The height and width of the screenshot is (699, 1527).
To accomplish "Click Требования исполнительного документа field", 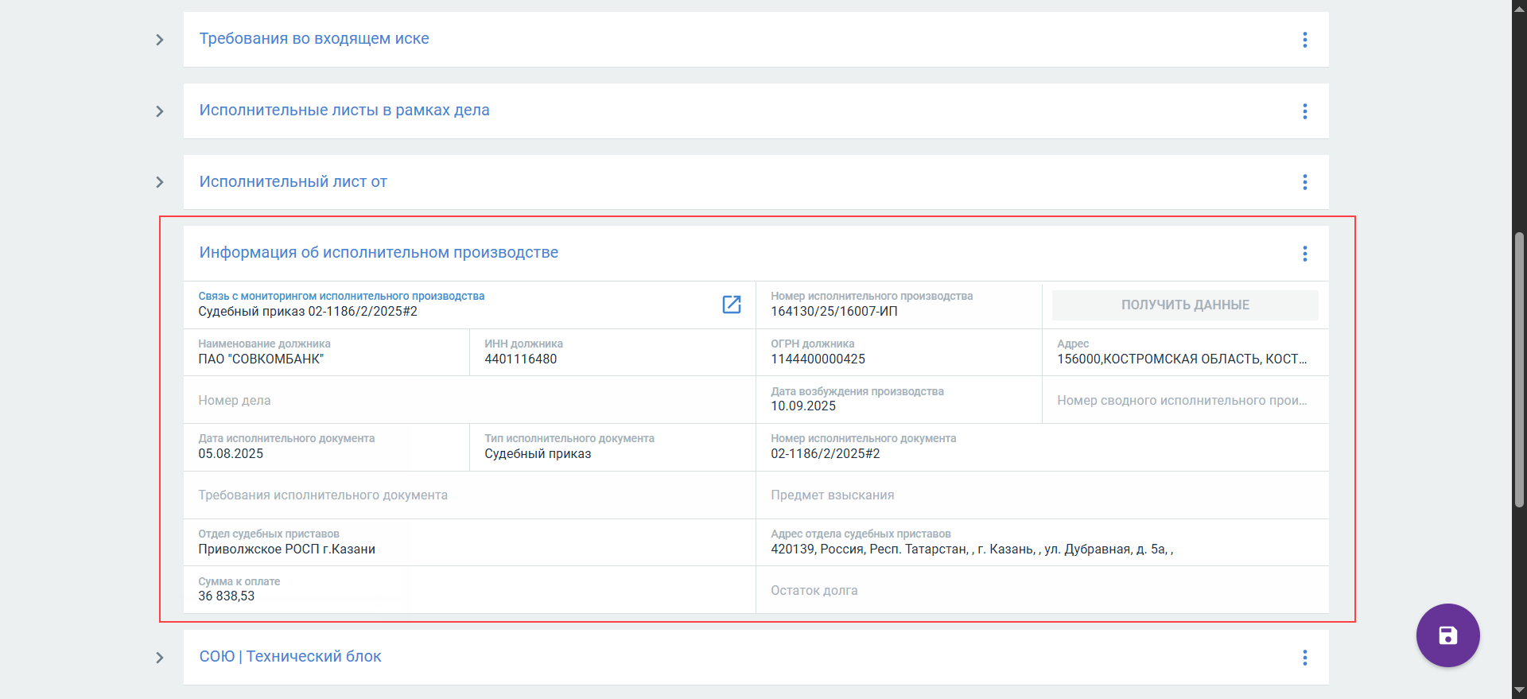I will pos(469,495).
